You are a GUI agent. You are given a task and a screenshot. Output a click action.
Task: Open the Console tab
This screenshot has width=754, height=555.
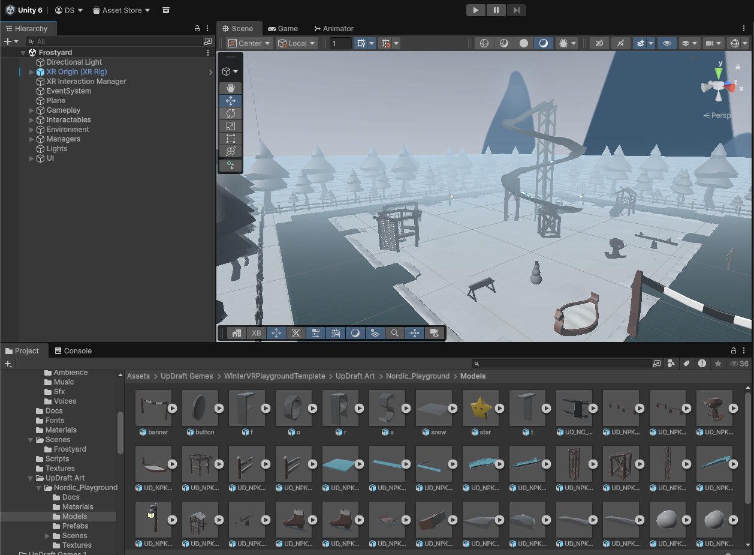(x=73, y=351)
